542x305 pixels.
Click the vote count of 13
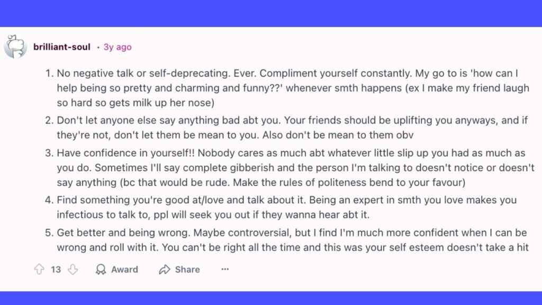point(56,270)
